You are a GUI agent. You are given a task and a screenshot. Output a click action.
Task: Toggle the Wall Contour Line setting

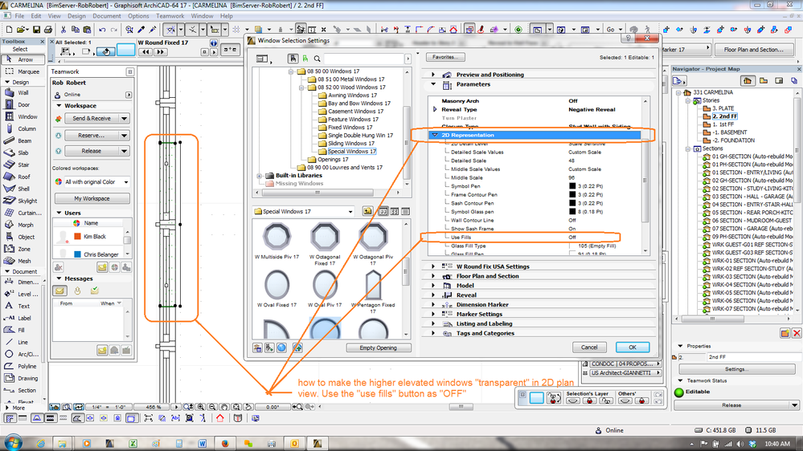572,220
